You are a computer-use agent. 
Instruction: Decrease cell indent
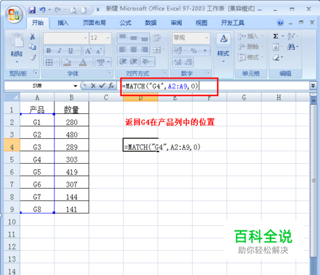click(x=123, y=62)
